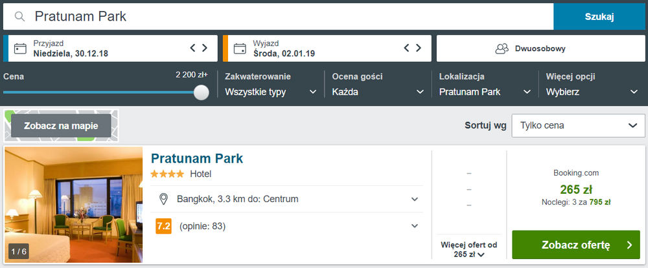The width and height of the screenshot is (648, 268).
Task: Open the check-out calendar icon
Action: pos(240,48)
